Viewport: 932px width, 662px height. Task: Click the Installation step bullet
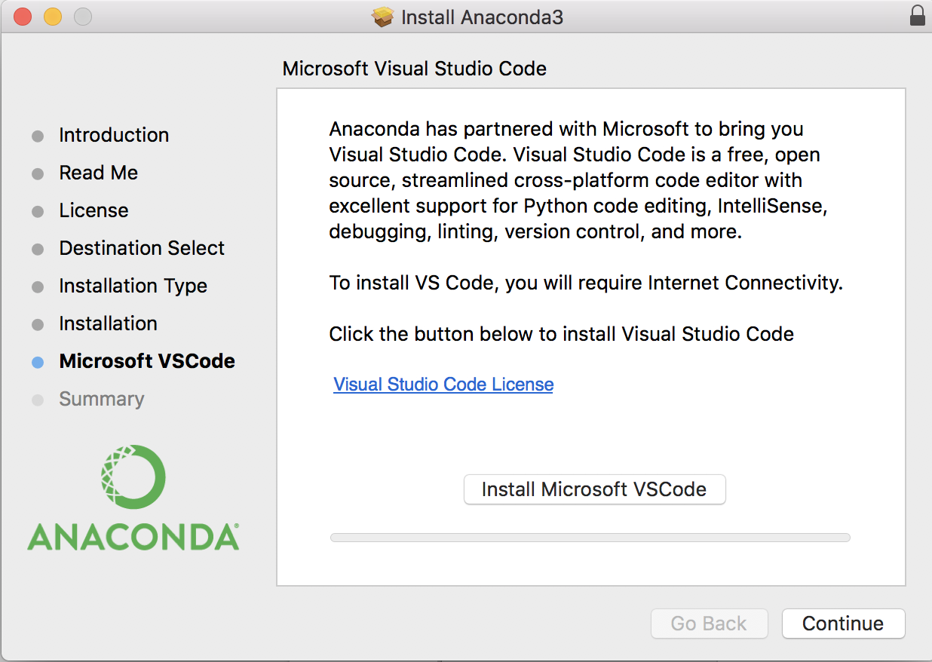[38, 325]
